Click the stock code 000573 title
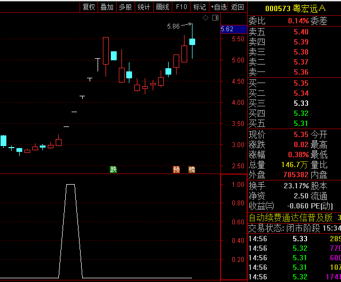 [278, 8]
